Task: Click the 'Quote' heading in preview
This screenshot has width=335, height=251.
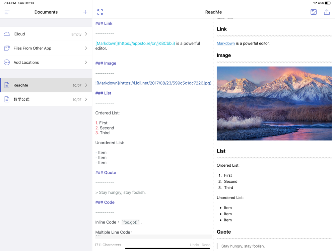Action: point(224,232)
